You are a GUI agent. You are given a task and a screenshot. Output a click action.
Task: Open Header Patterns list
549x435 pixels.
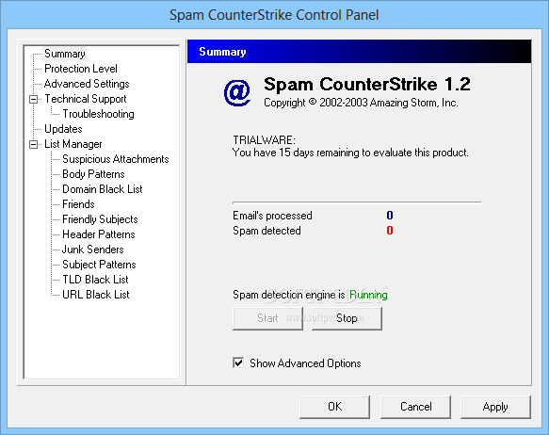(x=99, y=234)
